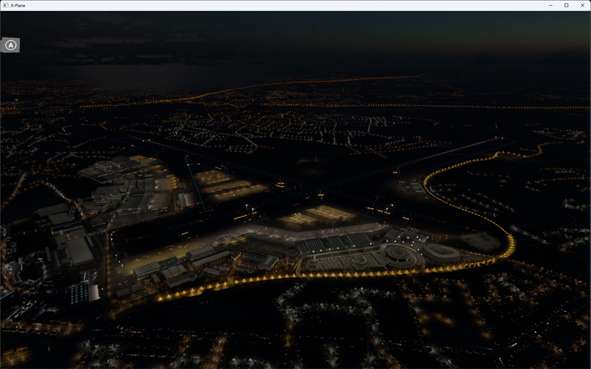This screenshot has height=369, width=591.
Task: Click the circled A plugin icon
Action: click(11, 46)
